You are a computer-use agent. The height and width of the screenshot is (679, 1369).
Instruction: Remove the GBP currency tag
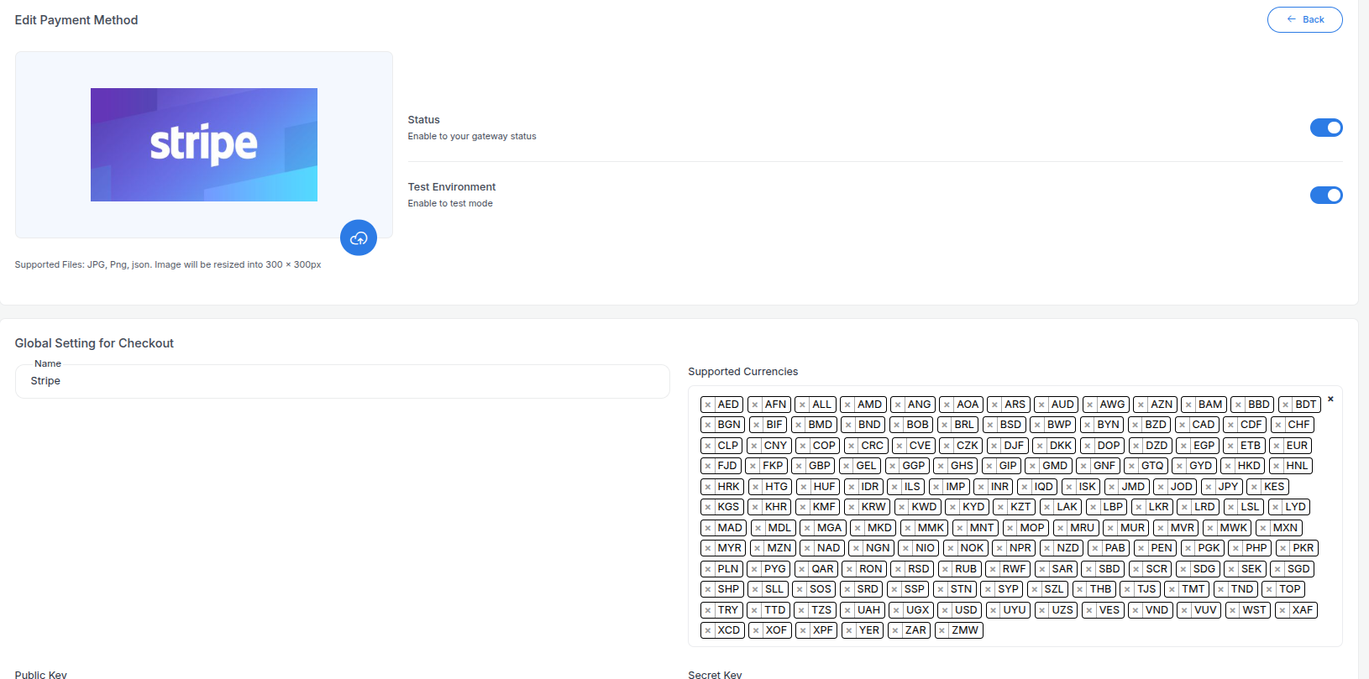(799, 466)
